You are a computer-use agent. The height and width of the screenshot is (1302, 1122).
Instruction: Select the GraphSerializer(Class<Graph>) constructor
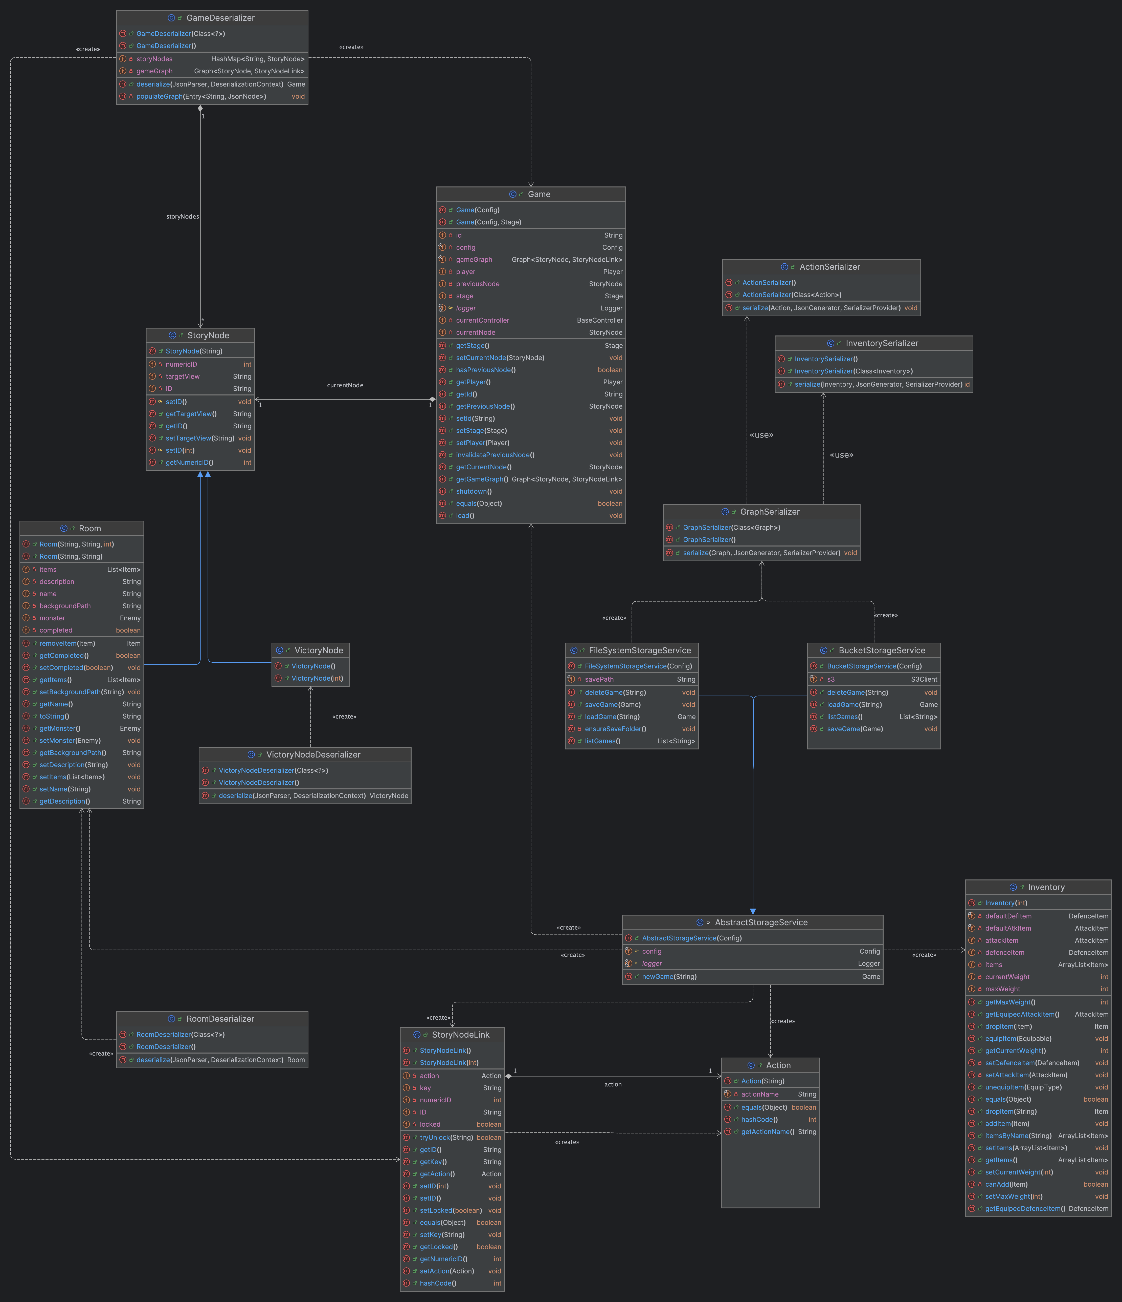[761, 528]
